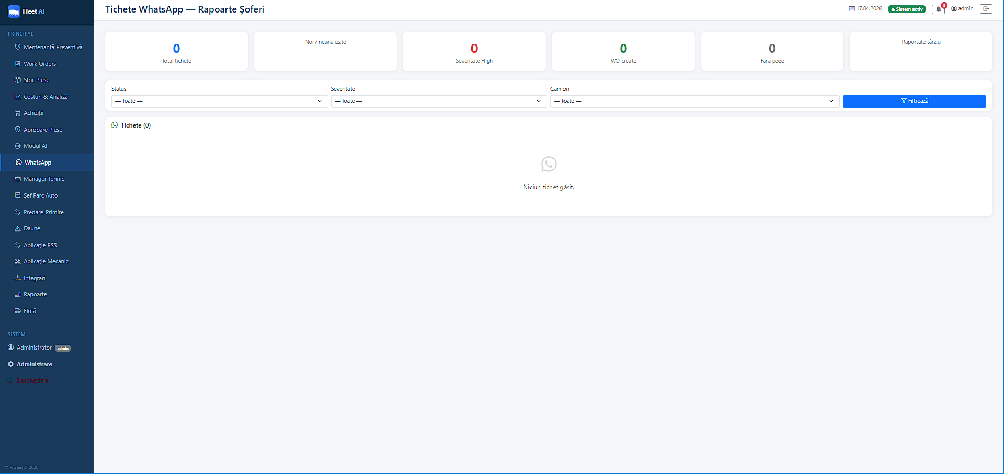Click Deconectare link in sidebar
Screen dimensions: 1004x474
point(32,380)
